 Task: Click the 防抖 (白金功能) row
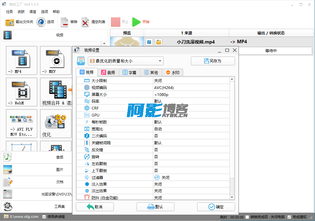(x=153, y=198)
